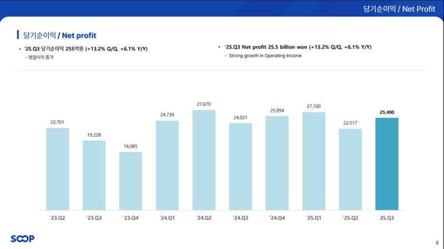Click the 19,228 value label

[94, 134]
